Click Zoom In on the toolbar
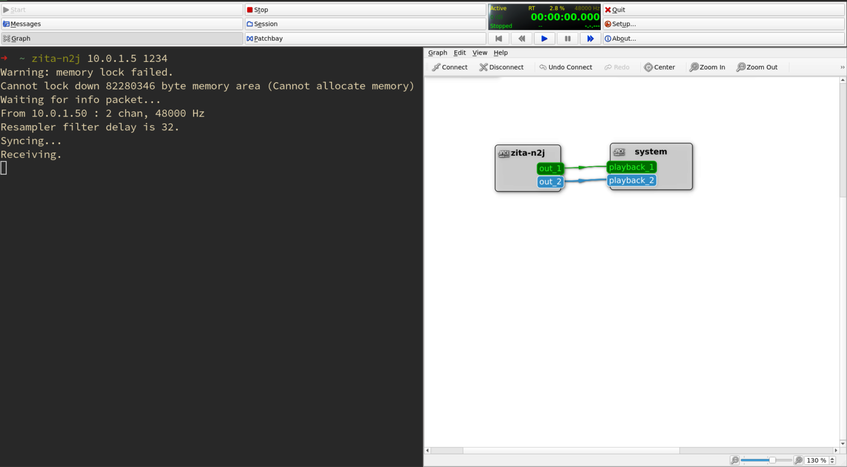The width and height of the screenshot is (847, 467). pos(707,67)
